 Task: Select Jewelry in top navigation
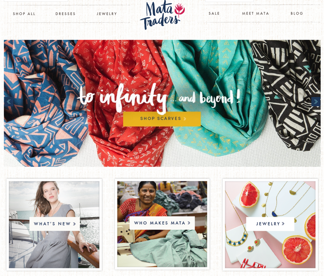pyautogui.click(x=107, y=14)
